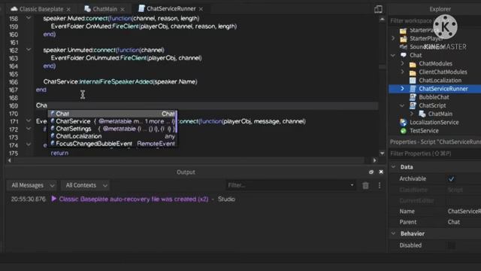Click the split editor view icon
The height and width of the screenshot is (271, 481).
pyautogui.click(x=378, y=9)
